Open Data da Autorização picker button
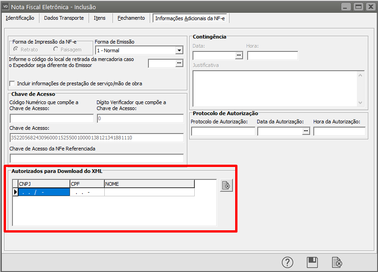 306,132
